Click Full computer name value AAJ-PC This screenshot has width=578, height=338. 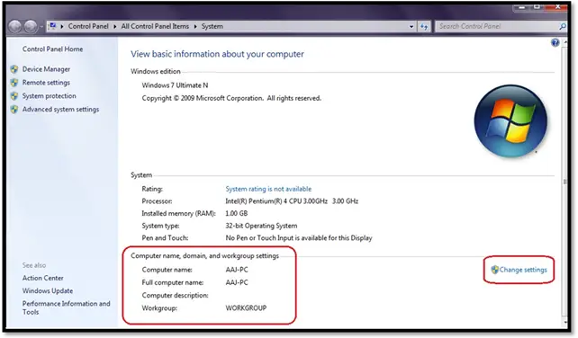point(237,282)
